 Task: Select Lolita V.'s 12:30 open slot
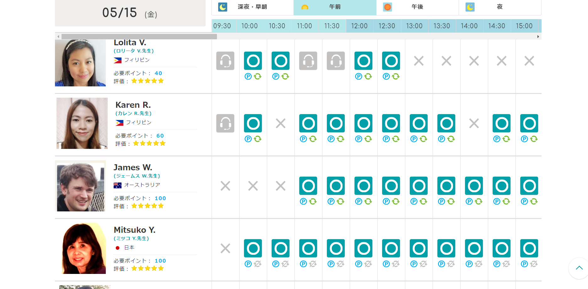coord(391,61)
